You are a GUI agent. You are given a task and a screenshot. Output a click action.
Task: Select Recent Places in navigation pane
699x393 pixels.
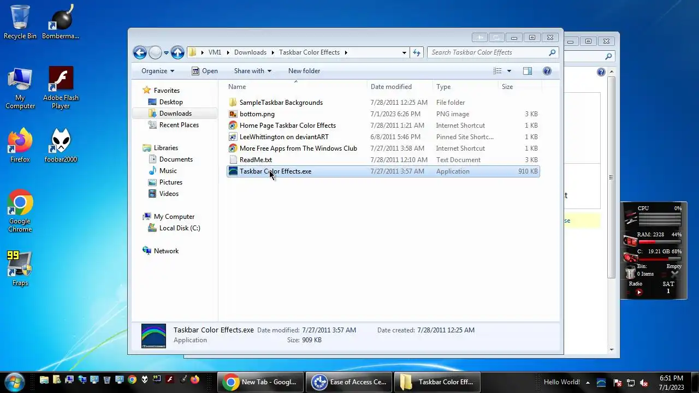click(x=179, y=125)
